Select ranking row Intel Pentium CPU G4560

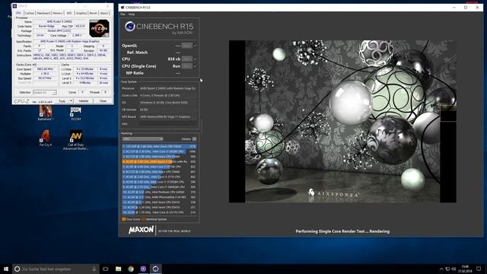click(159, 192)
